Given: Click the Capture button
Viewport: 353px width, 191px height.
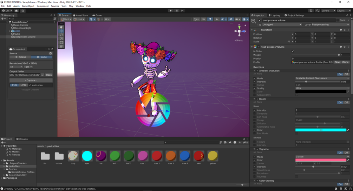Looking at the screenshot, I should (31, 81).
